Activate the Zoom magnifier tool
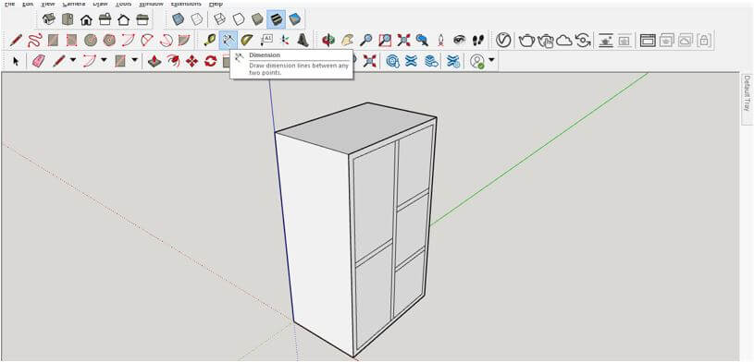 click(366, 41)
